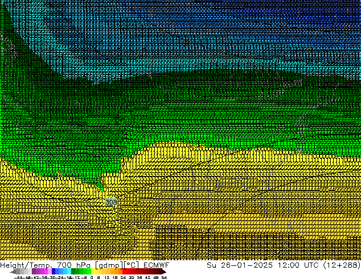
Task: Click the (12+288) forecast hour text
Action: (342, 265)
